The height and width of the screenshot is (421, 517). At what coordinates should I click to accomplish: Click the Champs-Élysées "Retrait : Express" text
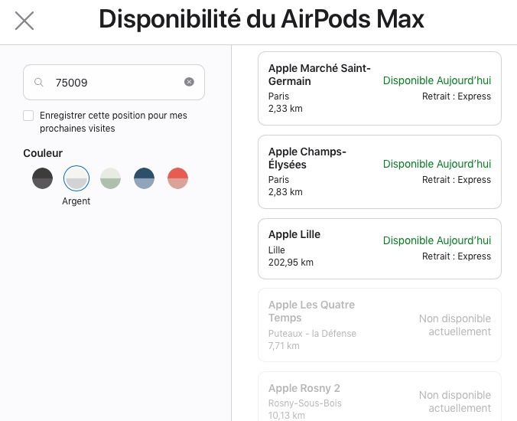457,180
